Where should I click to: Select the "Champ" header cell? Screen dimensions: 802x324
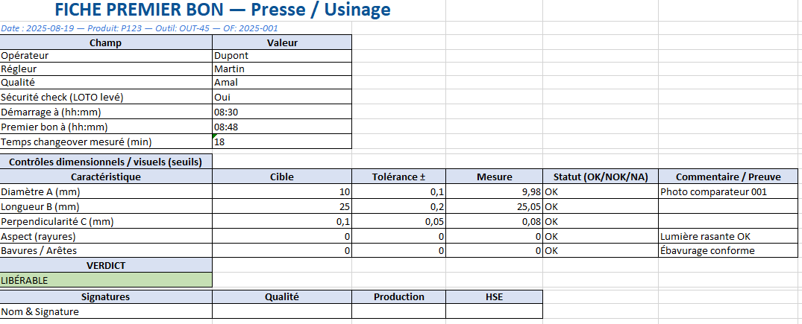tap(105, 42)
